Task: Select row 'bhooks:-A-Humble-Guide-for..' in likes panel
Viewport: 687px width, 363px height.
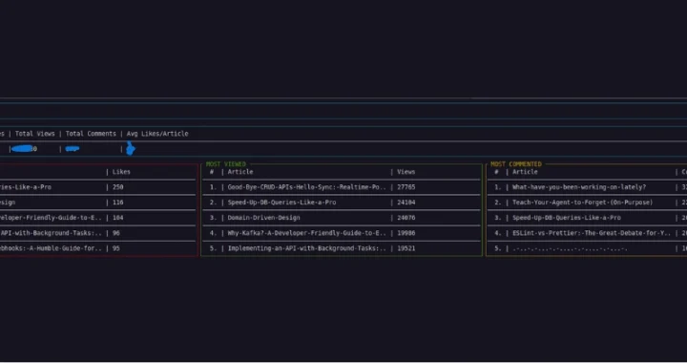Action: 51,248
